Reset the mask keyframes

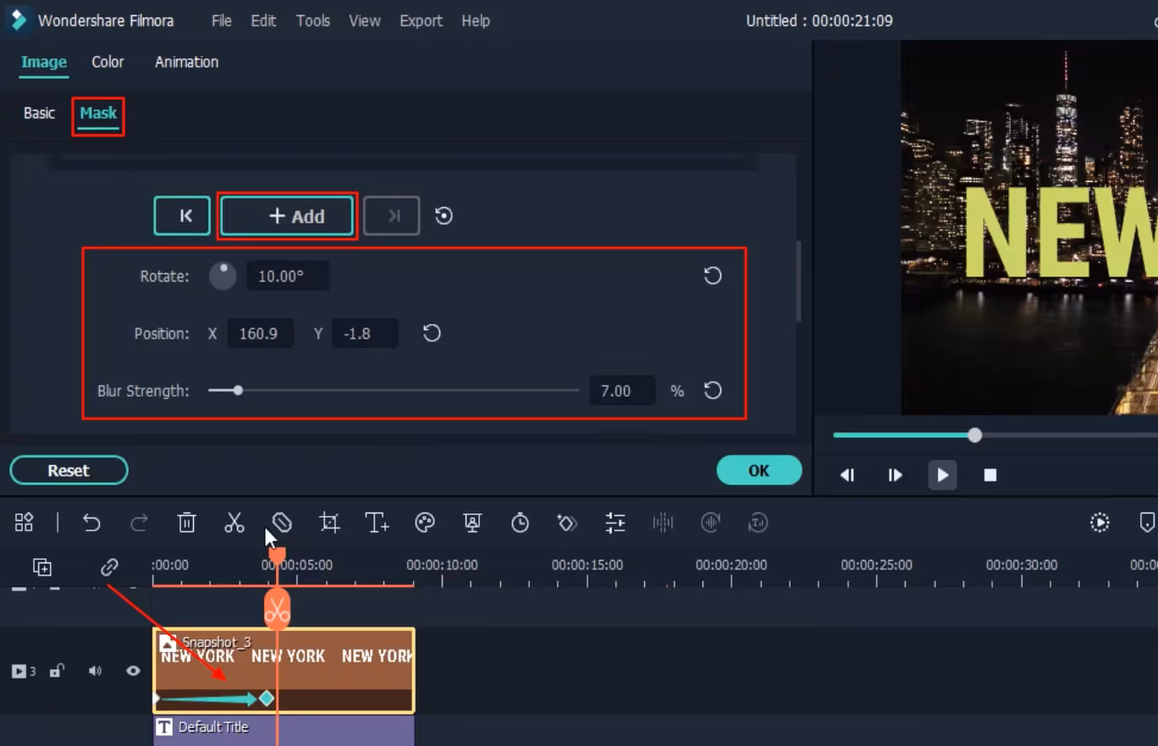[444, 216]
